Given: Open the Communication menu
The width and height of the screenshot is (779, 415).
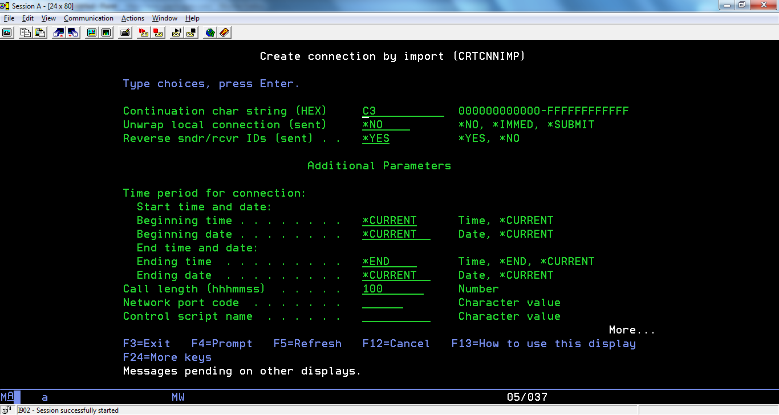Looking at the screenshot, I should [88, 18].
